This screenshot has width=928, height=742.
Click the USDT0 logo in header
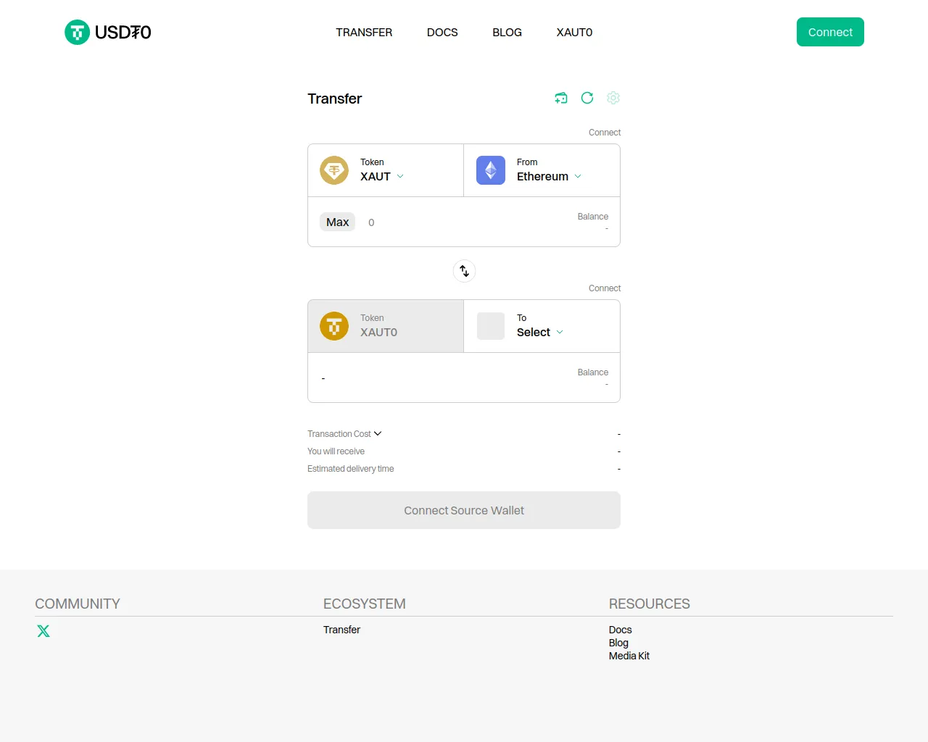click(108, 32)
